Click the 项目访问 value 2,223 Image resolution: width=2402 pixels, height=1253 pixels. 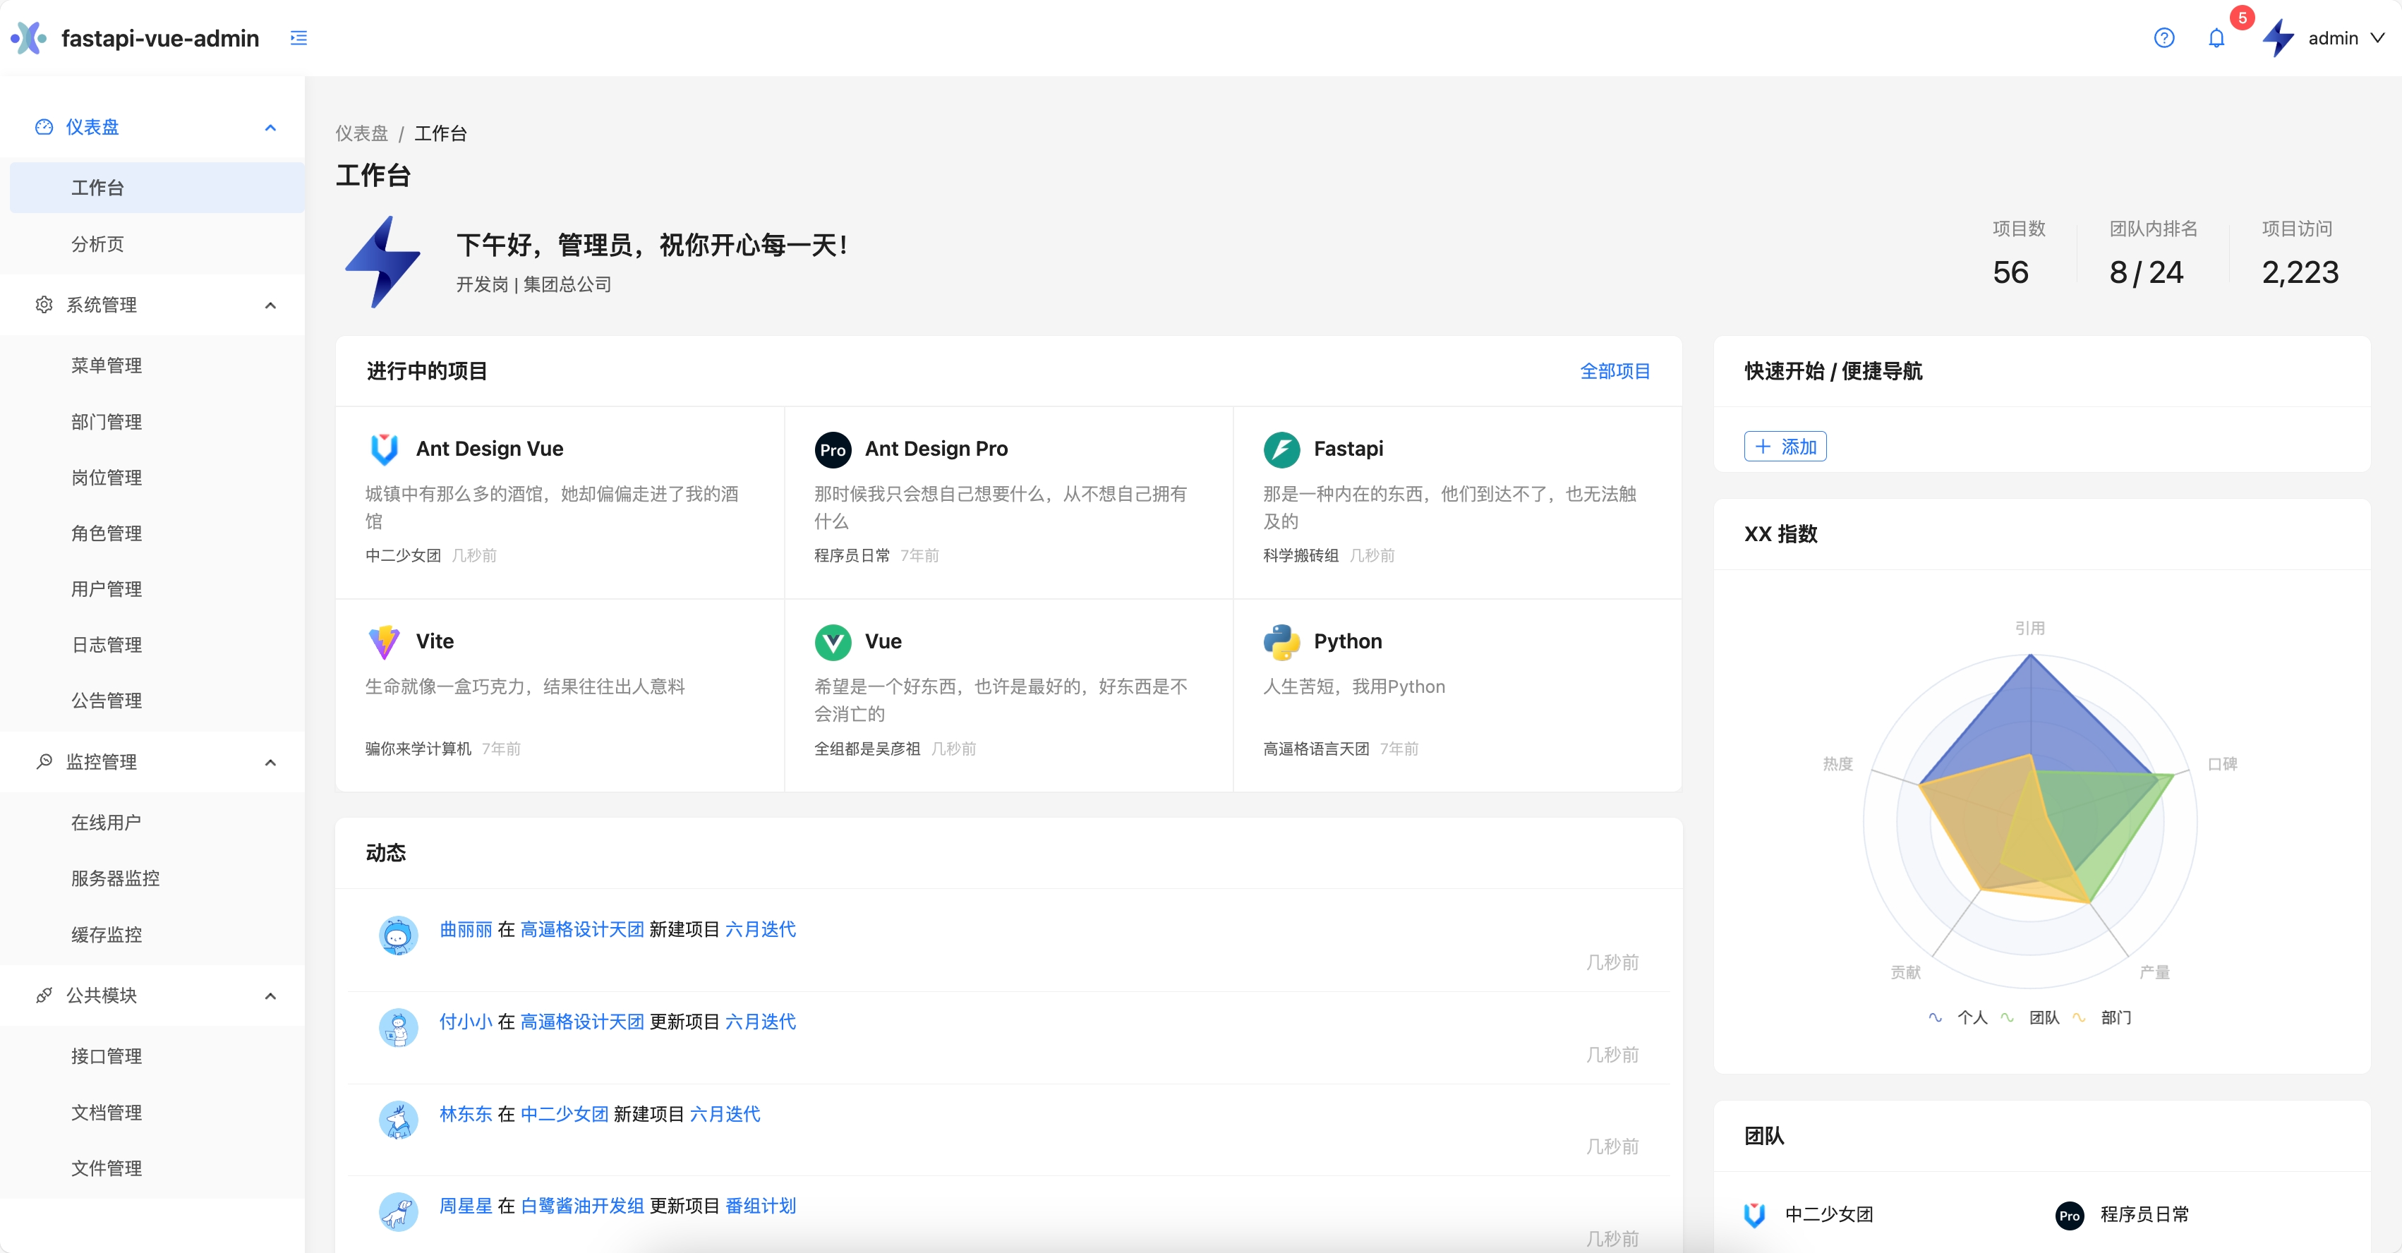point(2300,272)
